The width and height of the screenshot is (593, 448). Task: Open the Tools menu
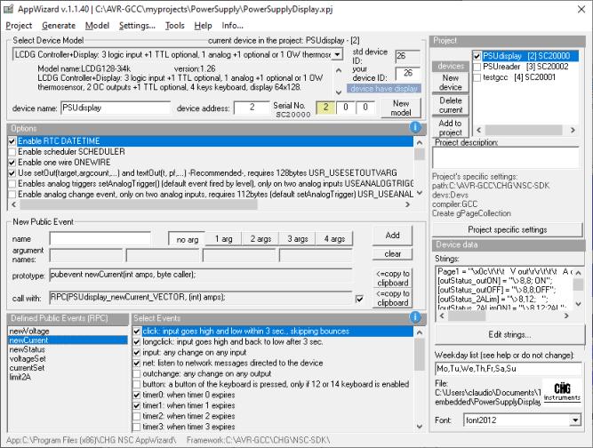click(x=175, y=25)
